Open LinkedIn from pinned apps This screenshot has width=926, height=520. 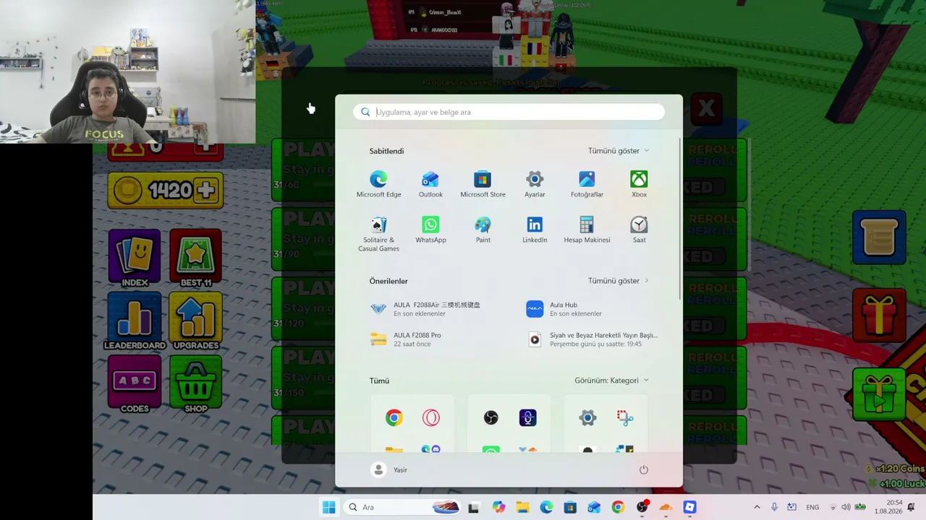coord(535,230)
